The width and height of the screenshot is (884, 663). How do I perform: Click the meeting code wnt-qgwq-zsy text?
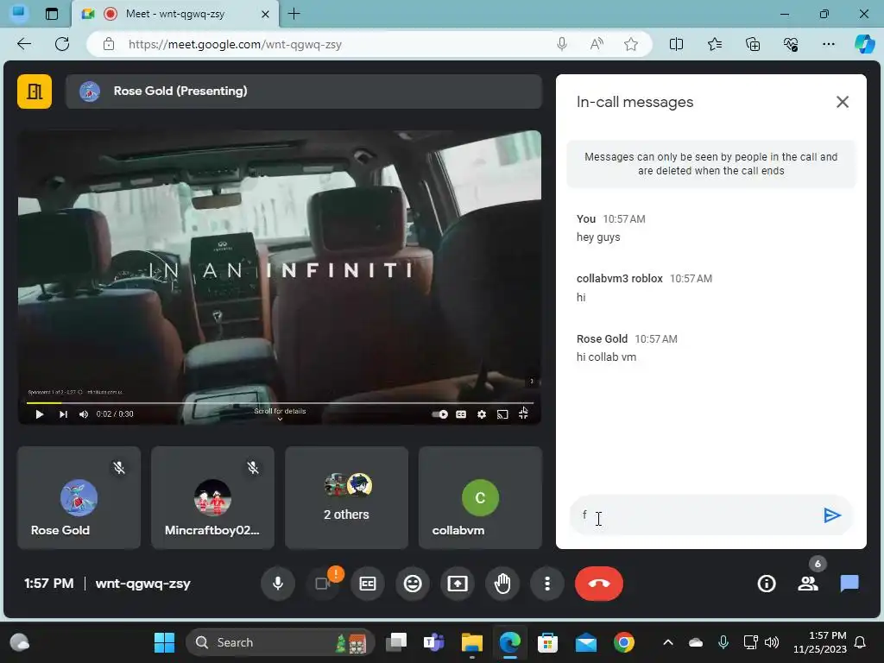142,584
